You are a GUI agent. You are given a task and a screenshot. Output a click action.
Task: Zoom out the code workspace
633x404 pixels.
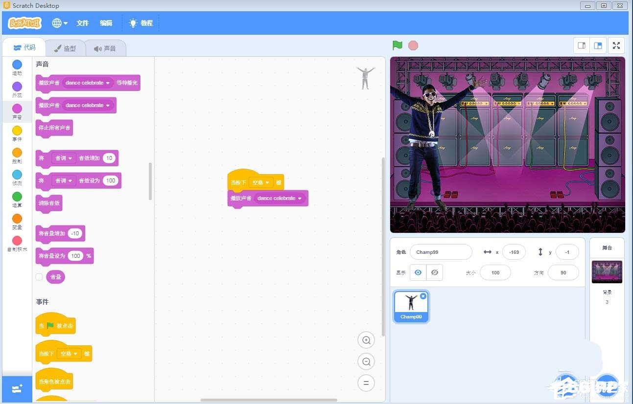pos(366,361)
